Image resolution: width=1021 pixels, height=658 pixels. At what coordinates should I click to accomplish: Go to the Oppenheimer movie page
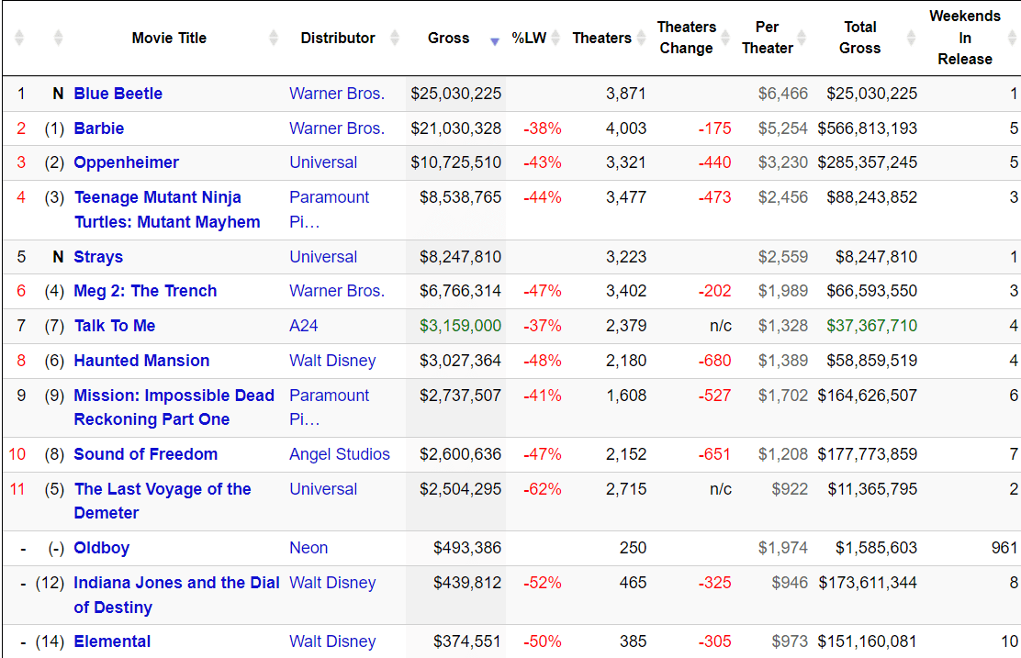click(127, 162)
